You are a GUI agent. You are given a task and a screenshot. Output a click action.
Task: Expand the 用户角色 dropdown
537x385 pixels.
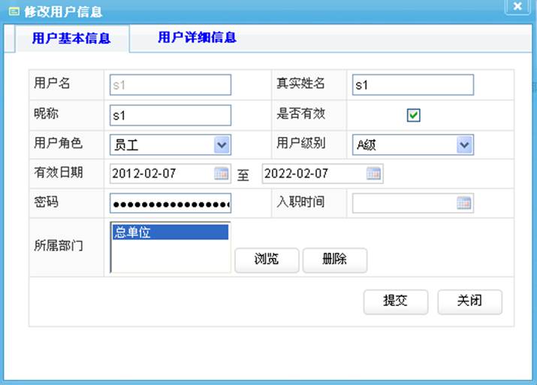click(x=222, y=144)
